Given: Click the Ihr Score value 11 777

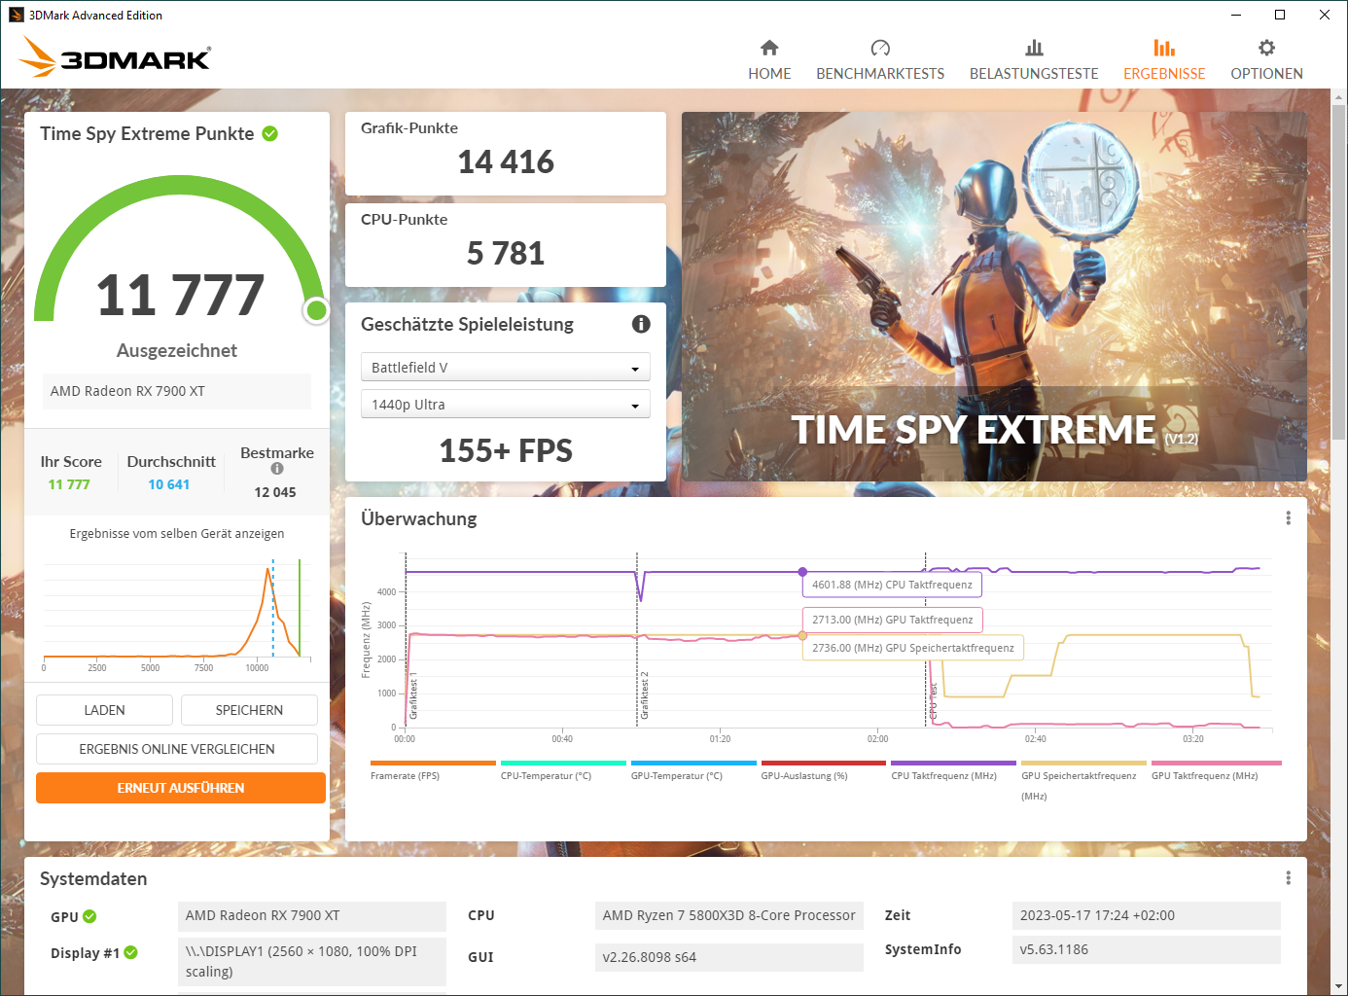Looking at the screenshot, I should click(x=69, y=484).
